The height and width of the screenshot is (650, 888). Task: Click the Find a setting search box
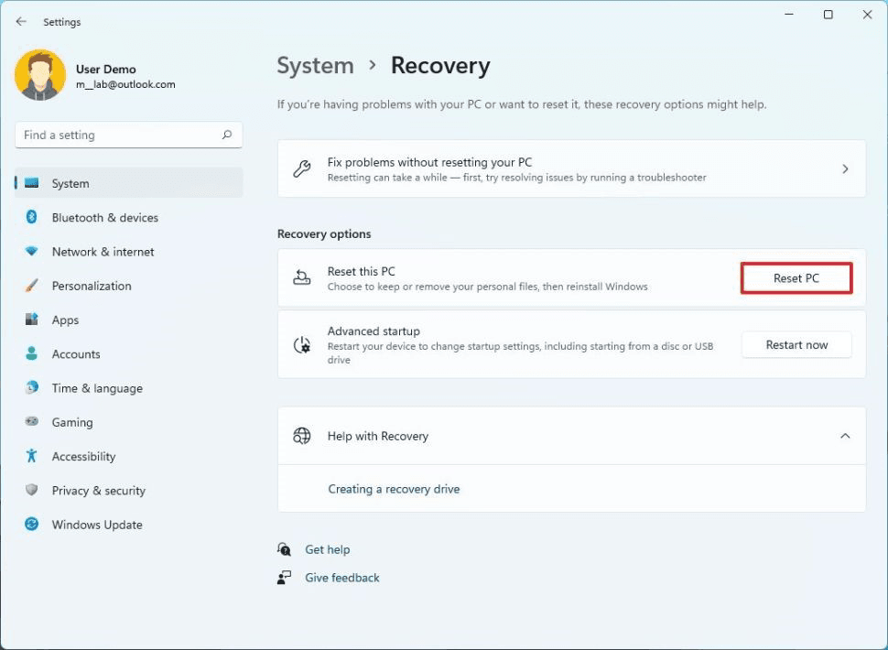(119, 135)
